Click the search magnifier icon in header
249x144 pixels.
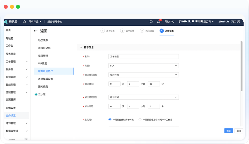coord(151,22)
